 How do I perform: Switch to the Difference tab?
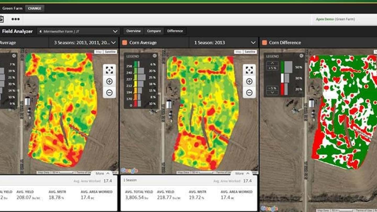(x=175, y=31)
